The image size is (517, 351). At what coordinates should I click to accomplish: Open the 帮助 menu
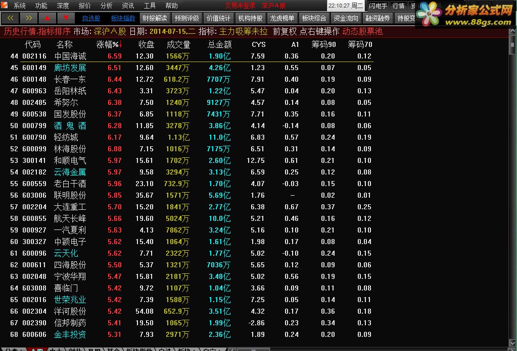pyautogui.click(x=171, y=6)
